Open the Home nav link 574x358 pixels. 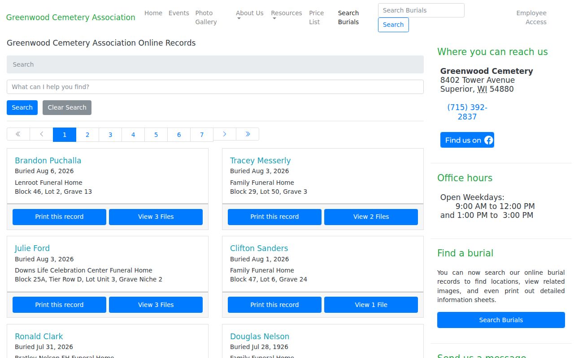coord(153,13)
